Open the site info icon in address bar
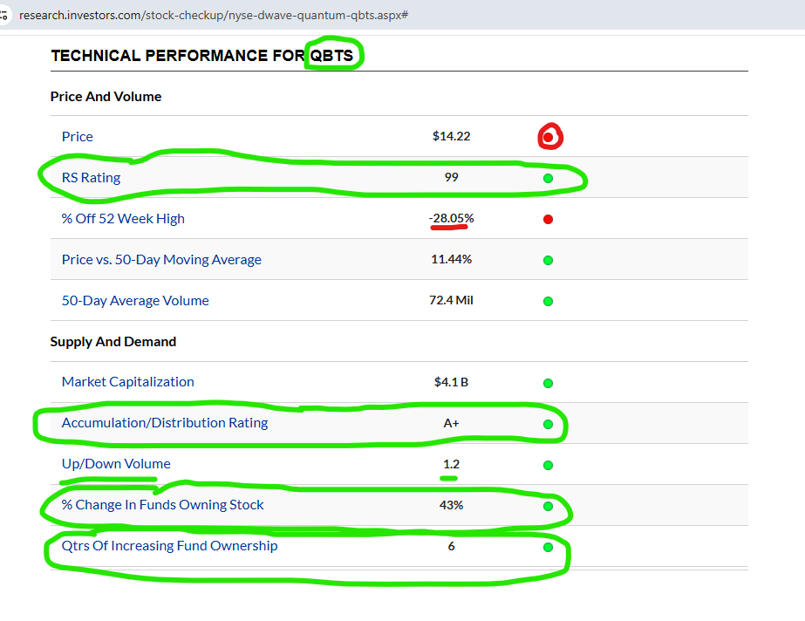 click(x=3, y=15)
